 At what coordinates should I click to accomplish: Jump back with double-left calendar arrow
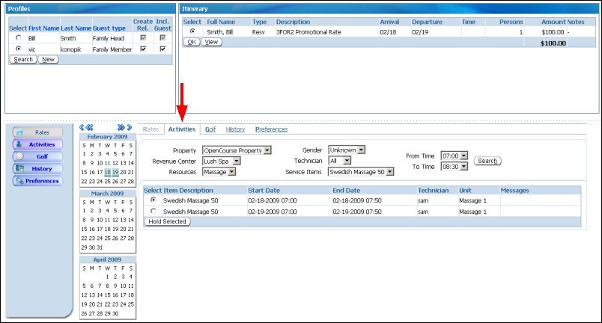[83, 128]
